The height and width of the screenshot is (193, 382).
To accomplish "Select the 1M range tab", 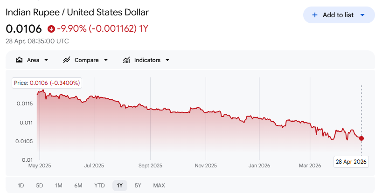I will point(59,186).
